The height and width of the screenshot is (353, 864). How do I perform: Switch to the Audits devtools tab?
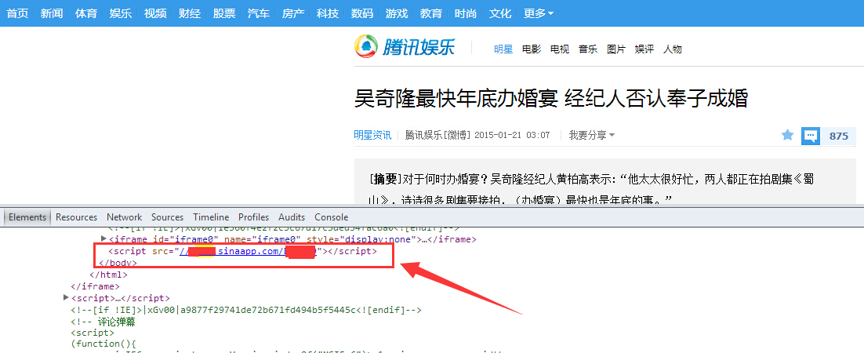click(292, 217)
